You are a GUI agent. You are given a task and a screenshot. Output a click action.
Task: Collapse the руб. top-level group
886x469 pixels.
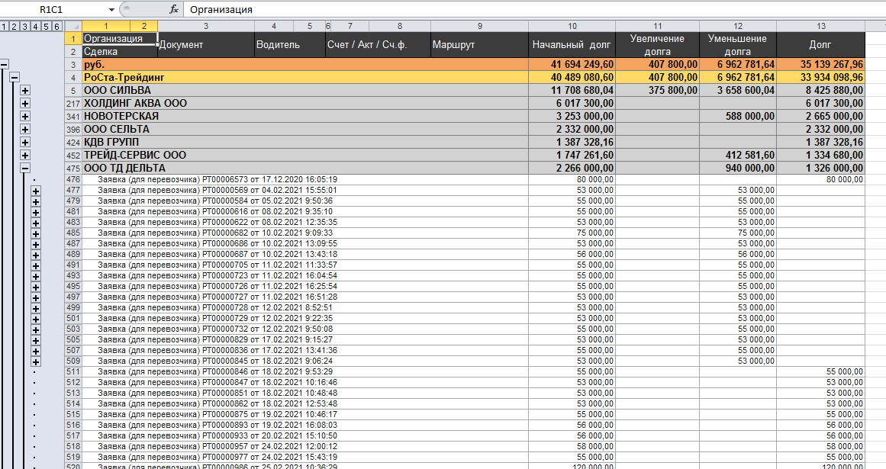pyautogui.click(x=5, y=65)
